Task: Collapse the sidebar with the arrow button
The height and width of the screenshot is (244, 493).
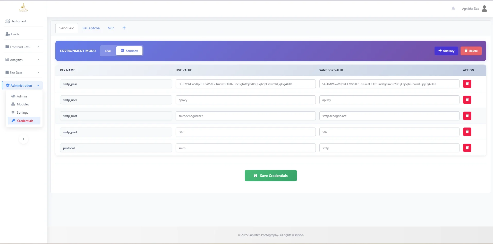Action: coord(23,139)
